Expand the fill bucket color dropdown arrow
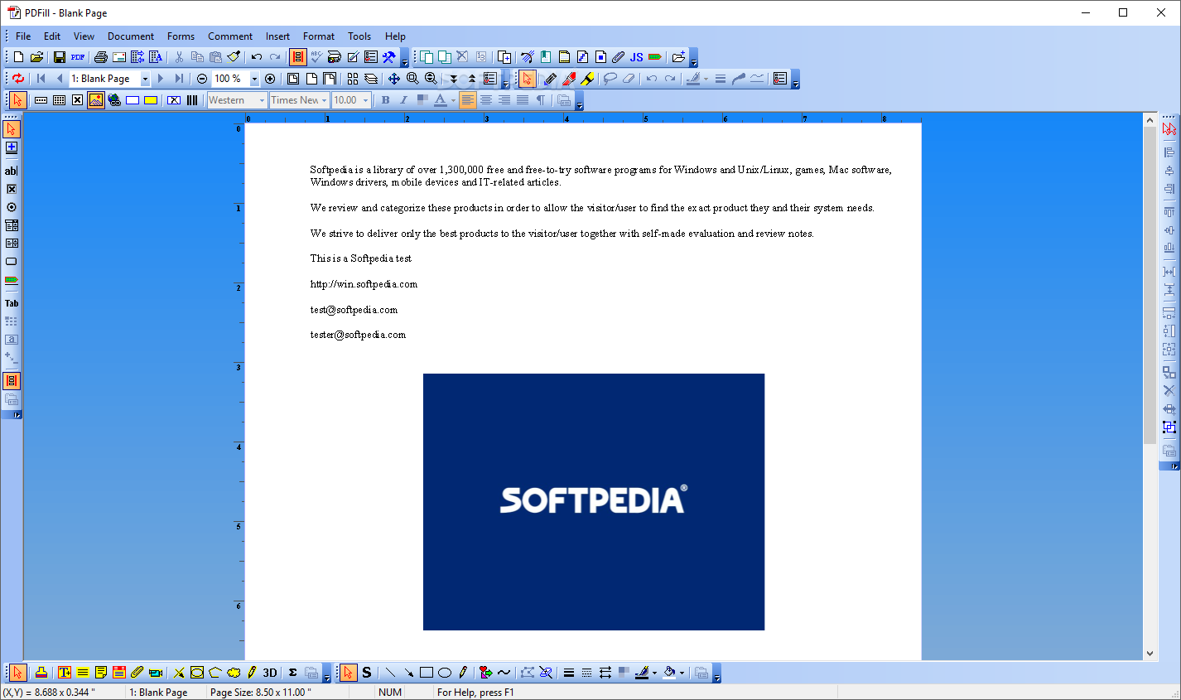This screenshot has width=1181, height=700. click(x=682, y=673)
